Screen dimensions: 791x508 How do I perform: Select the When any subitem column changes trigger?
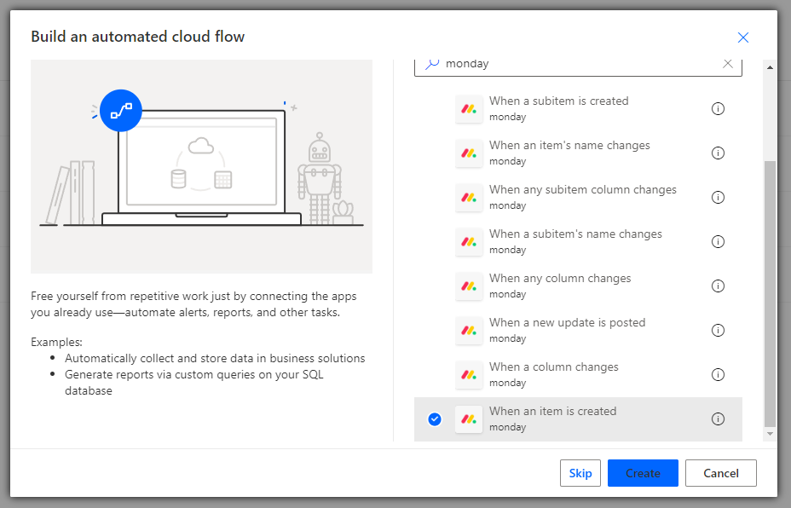pyautogui.click(x=578, y=197)
